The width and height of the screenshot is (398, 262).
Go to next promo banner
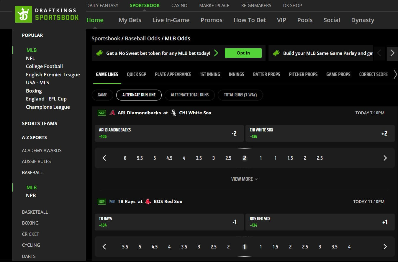click(x=392, y=53)
